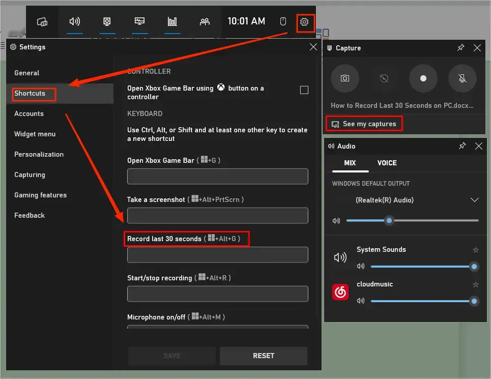Pin the Capture widget

pos(460,48)
